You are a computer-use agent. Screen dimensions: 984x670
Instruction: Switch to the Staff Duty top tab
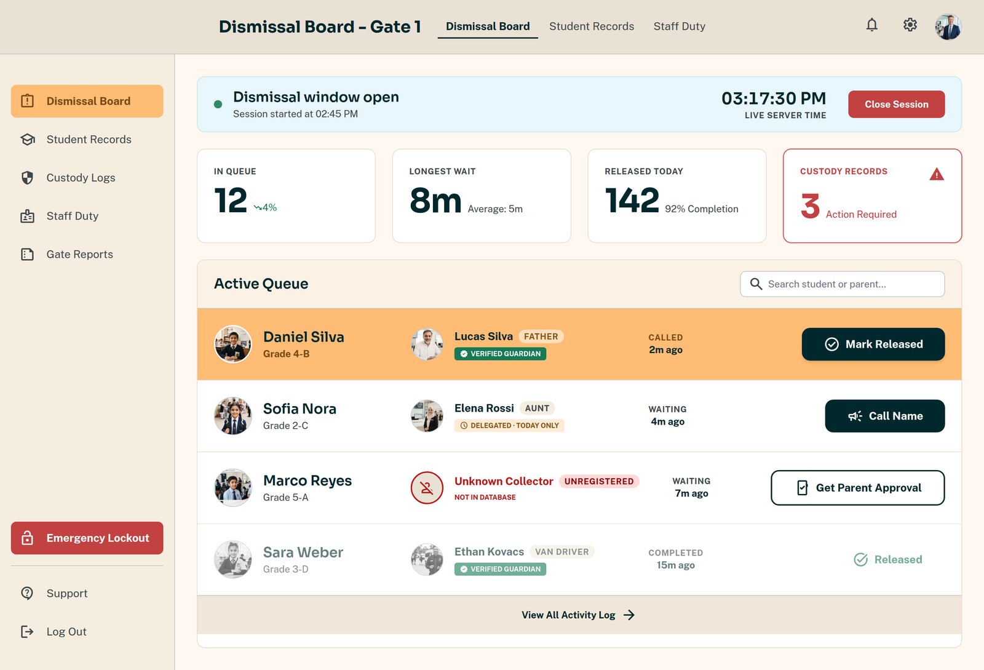[680, 26]
